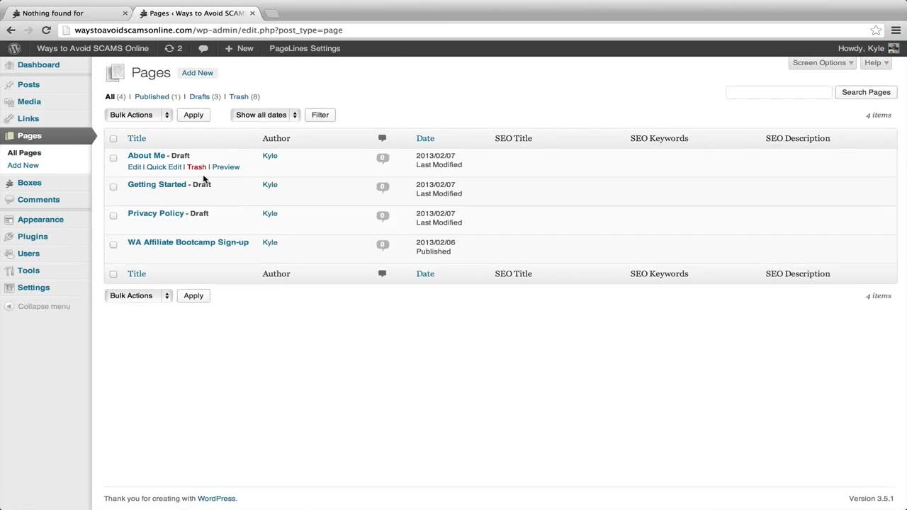907x510 pixels.
Task: Open the updates icon showing 2
Action: tap(174, 48)
